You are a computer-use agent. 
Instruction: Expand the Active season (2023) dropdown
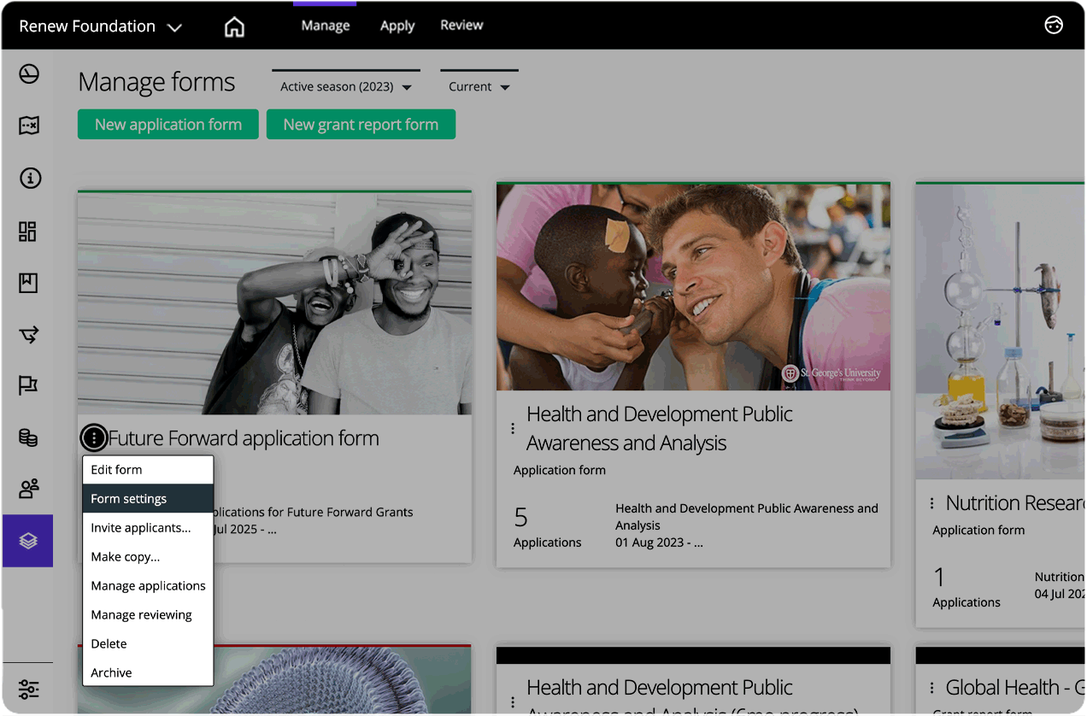[346, 87]
